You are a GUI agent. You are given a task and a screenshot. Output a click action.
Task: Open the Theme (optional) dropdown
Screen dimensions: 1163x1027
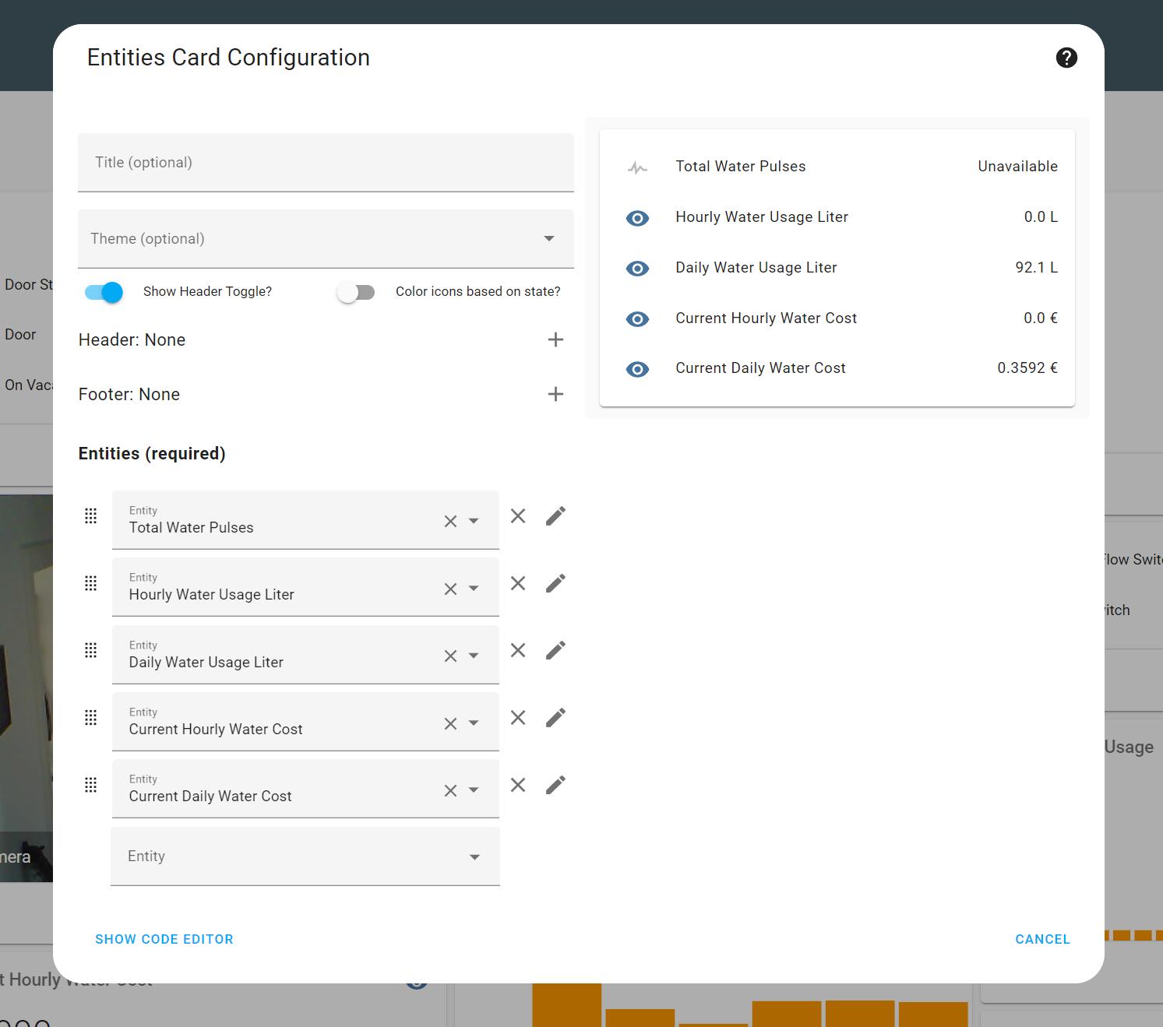click(326, 239)
